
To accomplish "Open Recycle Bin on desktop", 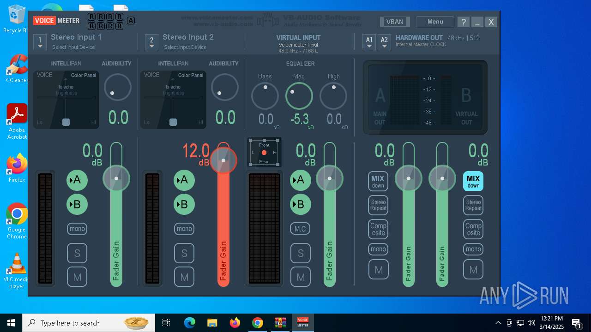I will pos(16,19).
